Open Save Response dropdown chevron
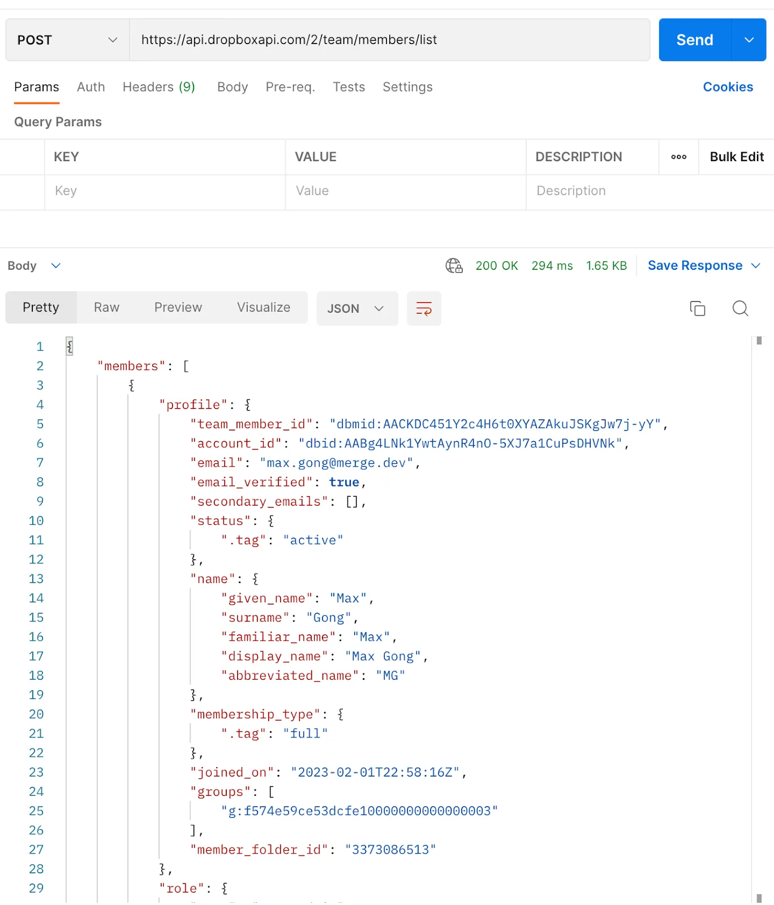Screen dimensions: 774x905 point(755,265)
